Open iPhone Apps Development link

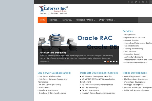click(x=135, y=82)
